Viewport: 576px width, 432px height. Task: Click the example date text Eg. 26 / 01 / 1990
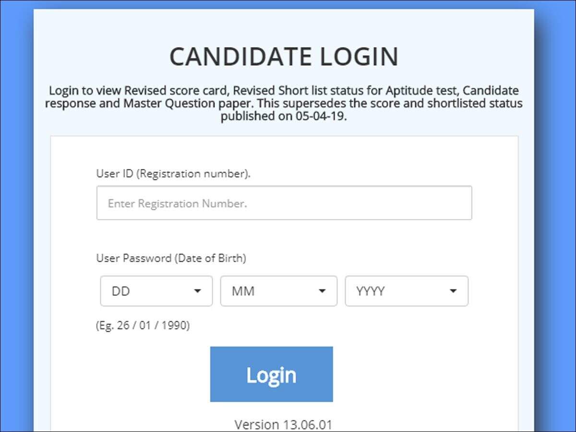(143, 325)
